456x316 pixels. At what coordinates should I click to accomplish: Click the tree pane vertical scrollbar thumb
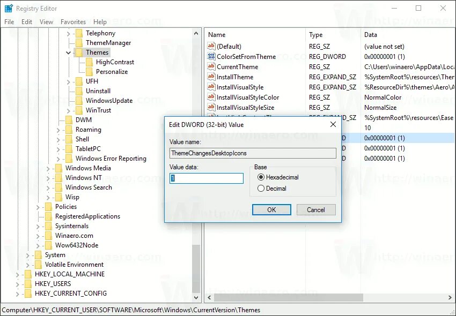coord(196,269)
